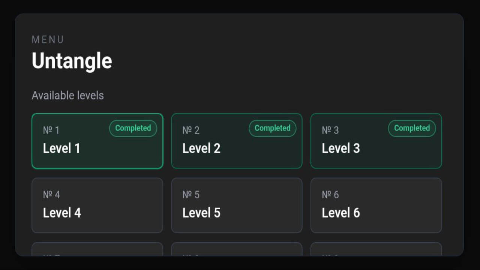Open the partially visible card below Level 6
This screenshot has height=270, width=480.
[x=376, y=251]
